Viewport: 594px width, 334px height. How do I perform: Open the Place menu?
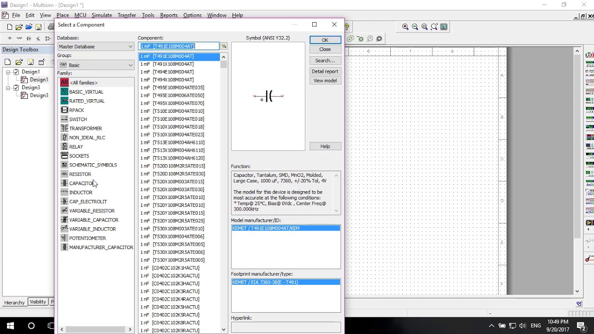(63, 15)
